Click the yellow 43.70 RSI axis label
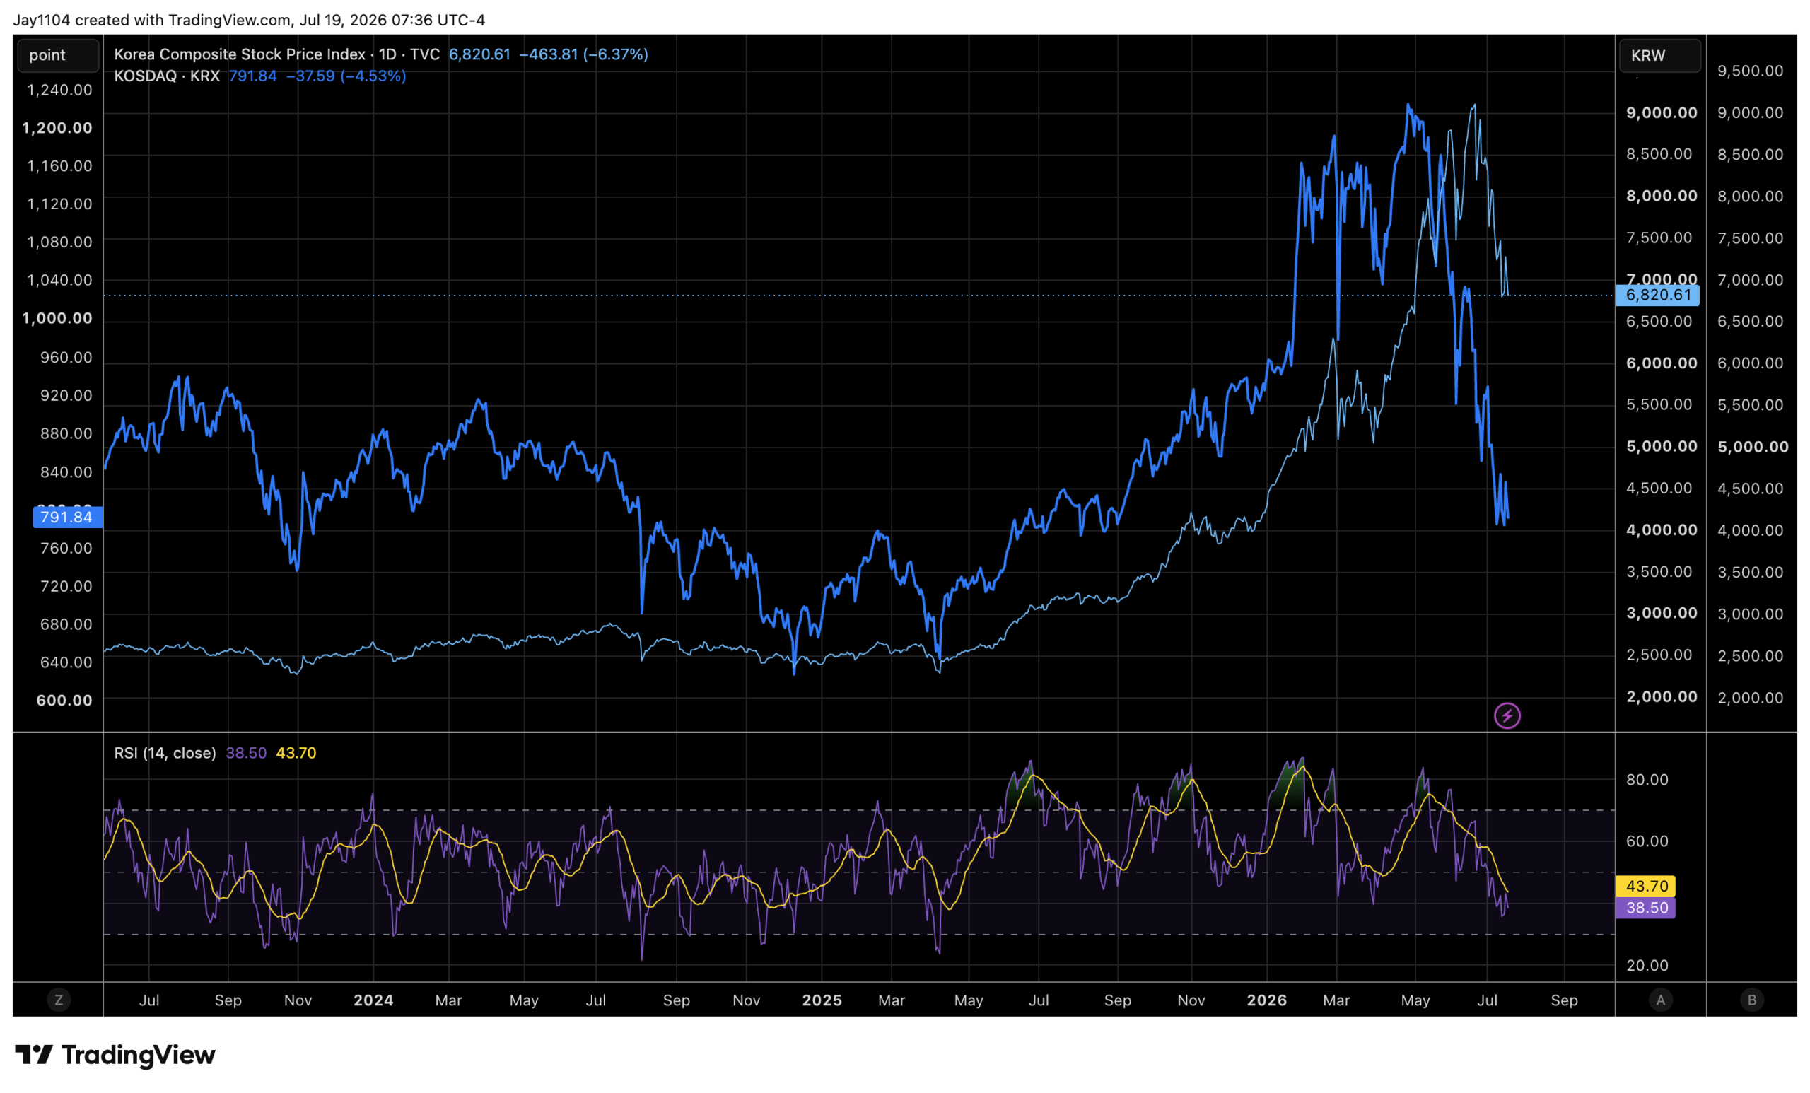The image size is (1810, 1093). 1646,886
